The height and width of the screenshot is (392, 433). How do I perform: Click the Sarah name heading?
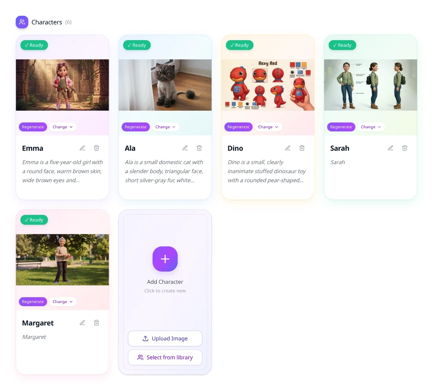click(339, 148)
